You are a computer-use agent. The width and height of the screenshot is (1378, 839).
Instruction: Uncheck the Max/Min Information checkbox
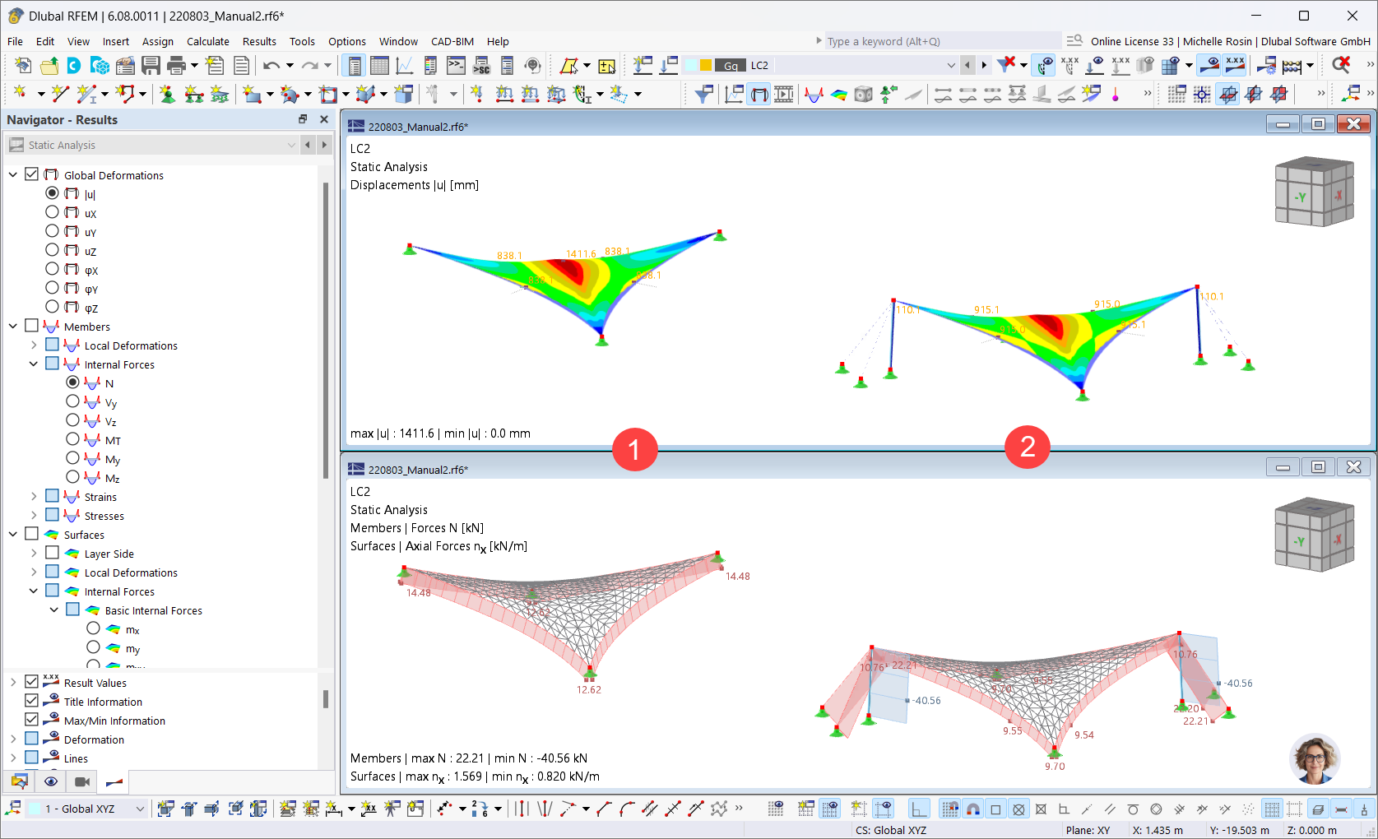click(x=31, y=720)
